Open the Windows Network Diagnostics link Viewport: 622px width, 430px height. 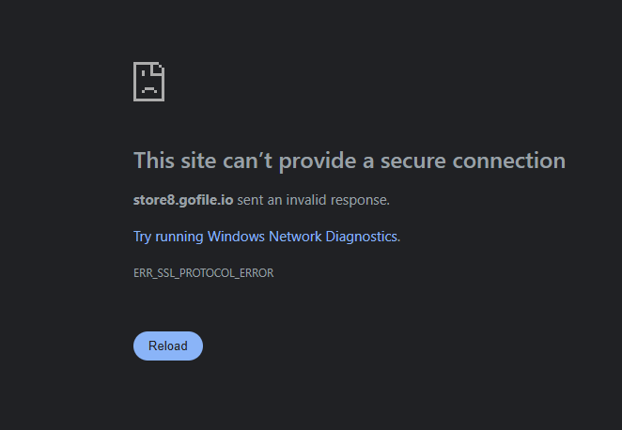pos(266,237)
